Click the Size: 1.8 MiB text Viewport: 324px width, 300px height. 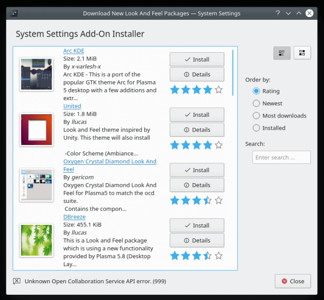point(80,114)
